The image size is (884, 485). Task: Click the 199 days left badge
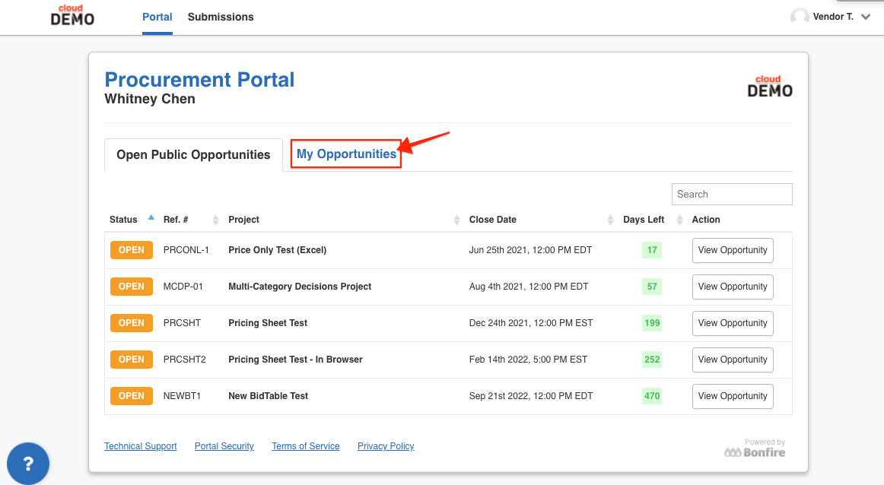652,323
